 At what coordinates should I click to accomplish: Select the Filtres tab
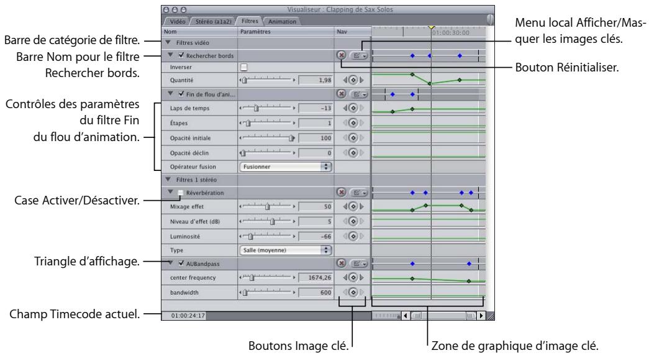250,21
